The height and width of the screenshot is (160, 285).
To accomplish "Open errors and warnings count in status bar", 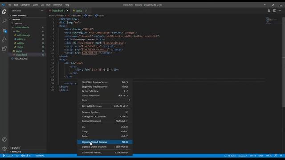I will [26, 156].
